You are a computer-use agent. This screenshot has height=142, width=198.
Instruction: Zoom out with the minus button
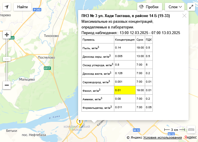pos(7,85)
